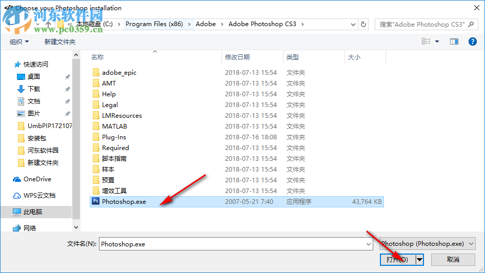Sort by 名称 column header
This screenshot has height=273, width=485.
pos(97,57)
